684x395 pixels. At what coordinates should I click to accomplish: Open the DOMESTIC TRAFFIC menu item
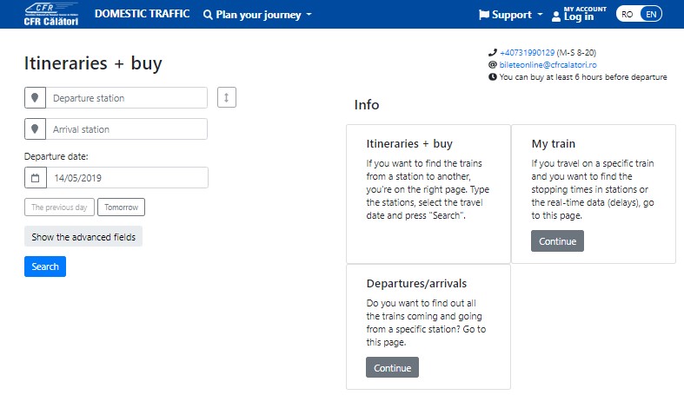143,14
